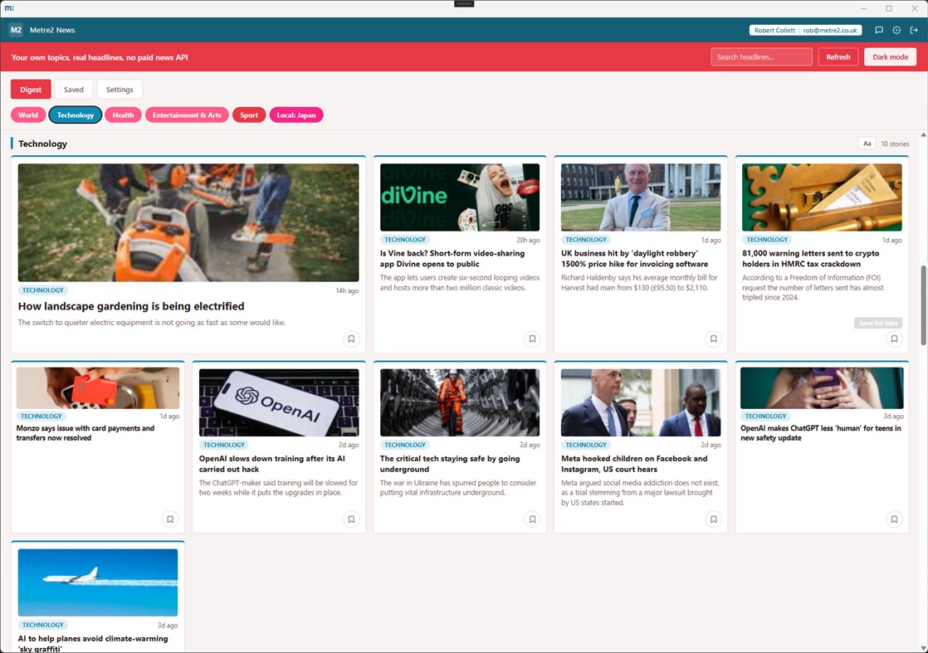Switch to the Digest tab
928x653 pixels.
click(31, 90)
